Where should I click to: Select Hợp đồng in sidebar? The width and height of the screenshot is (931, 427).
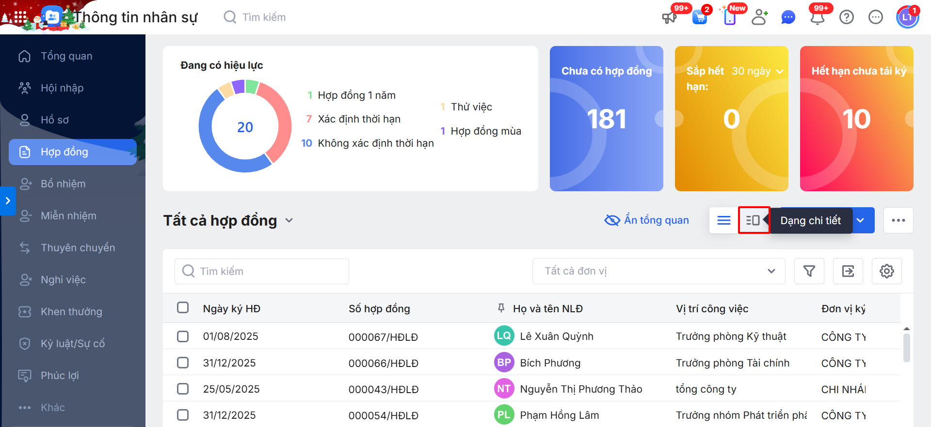tap(73, 152)
